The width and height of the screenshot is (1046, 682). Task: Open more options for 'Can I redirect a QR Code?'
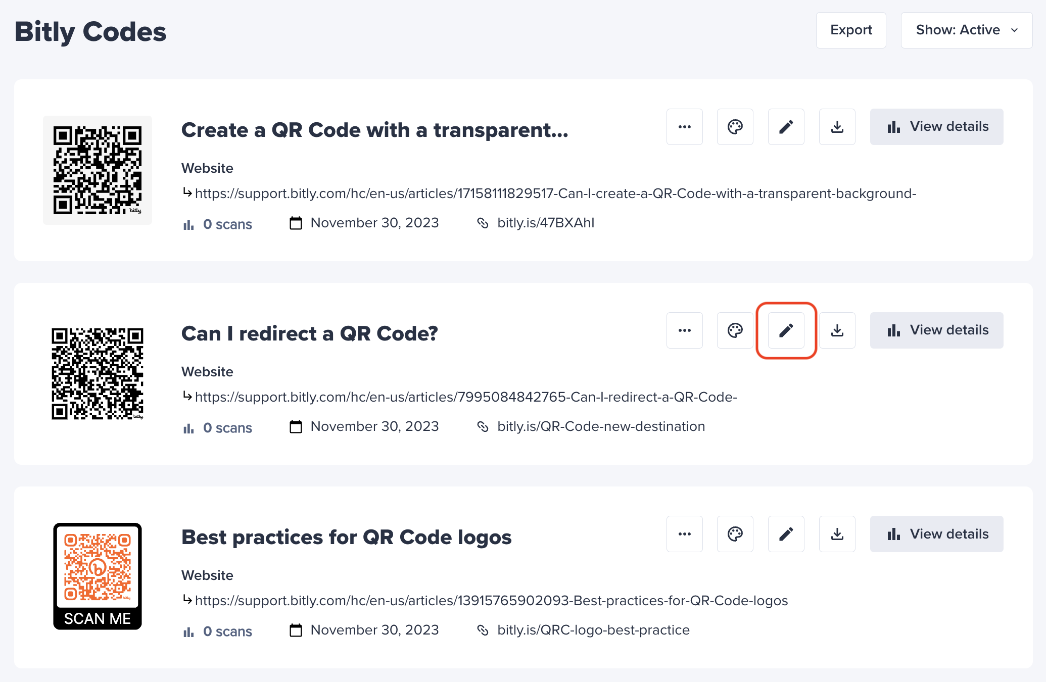(x=684, y=330)
